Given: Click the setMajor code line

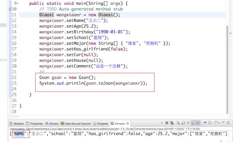Looking at the screenshot, I should click(x=105, y=43).
